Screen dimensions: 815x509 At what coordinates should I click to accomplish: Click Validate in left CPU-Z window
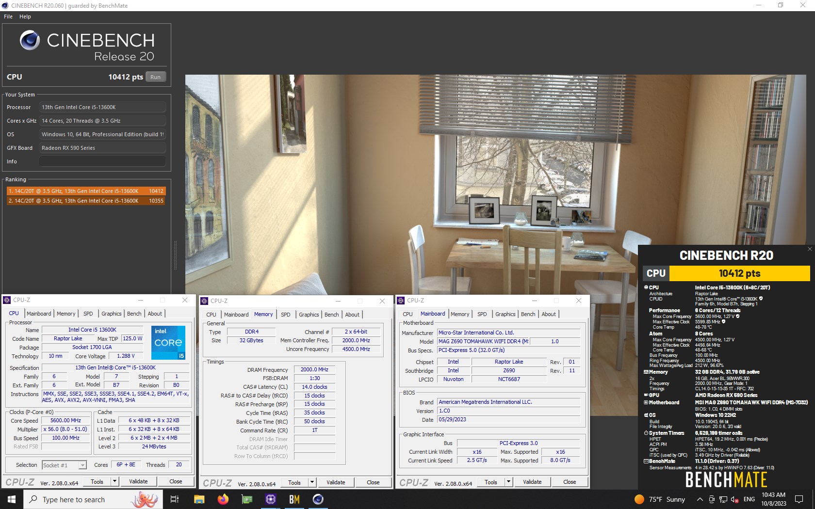(138, 481)
